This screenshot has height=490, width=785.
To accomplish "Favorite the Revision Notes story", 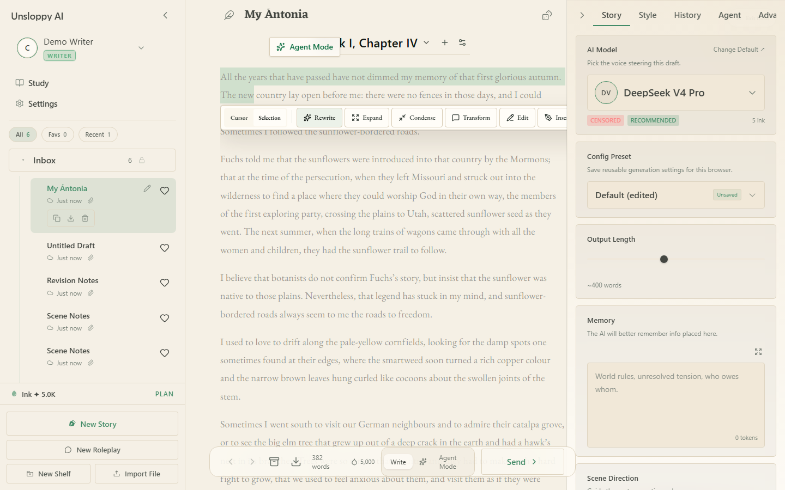I will click(x=165, y=283).
